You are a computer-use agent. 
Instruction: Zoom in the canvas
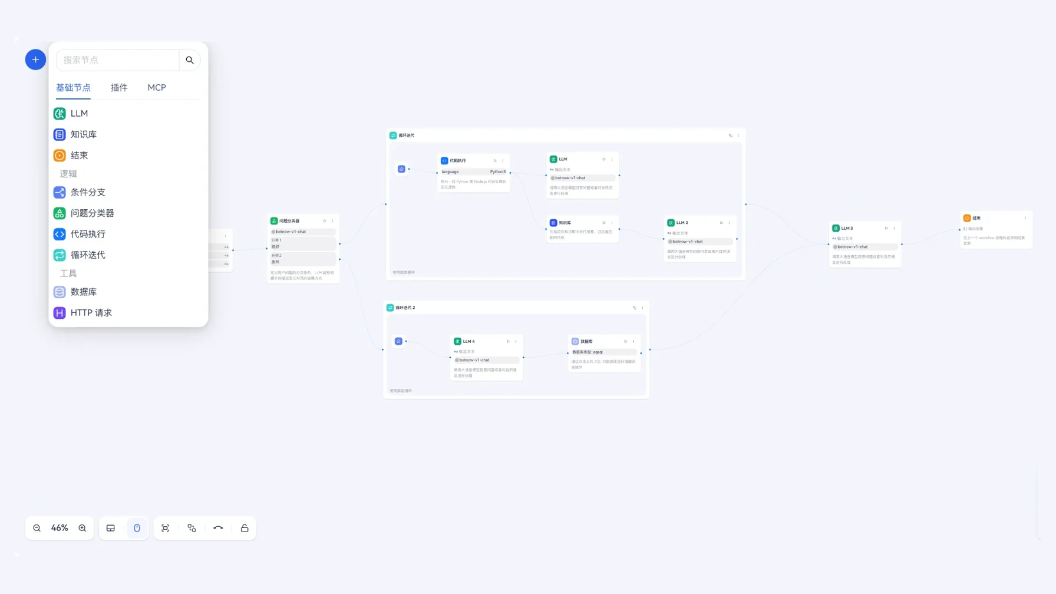82,528
